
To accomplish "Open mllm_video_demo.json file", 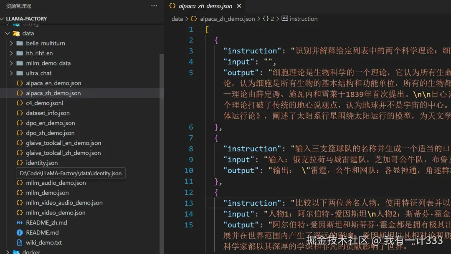I will (x=56, y=213).
